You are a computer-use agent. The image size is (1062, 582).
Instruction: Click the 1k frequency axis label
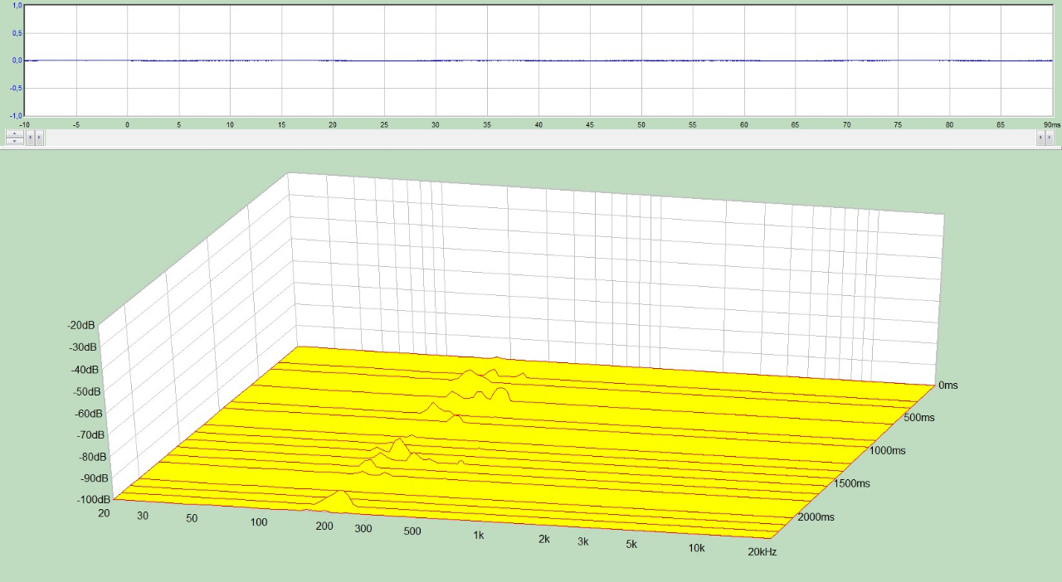pos(479,536)
